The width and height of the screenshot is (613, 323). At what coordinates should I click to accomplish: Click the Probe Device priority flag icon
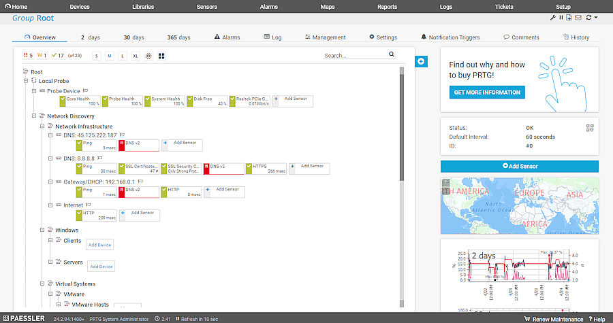point(86,90)
